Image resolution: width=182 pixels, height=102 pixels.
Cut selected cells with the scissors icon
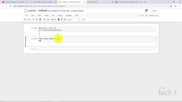click(33, 20)
